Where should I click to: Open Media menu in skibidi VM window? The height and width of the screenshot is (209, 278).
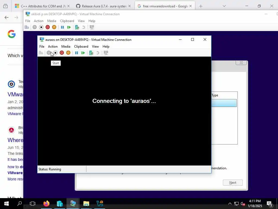click(x=52, y=21)
